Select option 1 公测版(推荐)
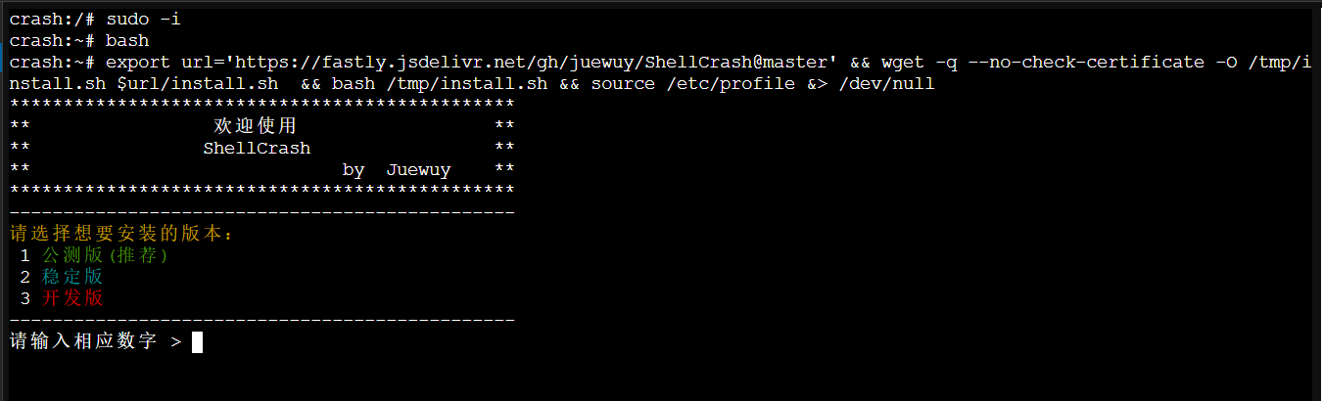 [95, 255]
